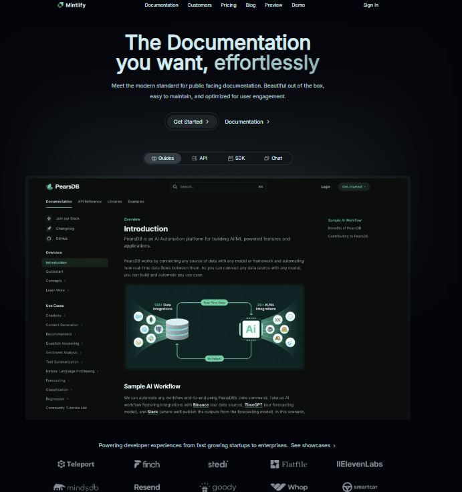Viewport: 462px width, 492px height.
Task: Expand the Concepts sidebar item
Action: point(56,281)
